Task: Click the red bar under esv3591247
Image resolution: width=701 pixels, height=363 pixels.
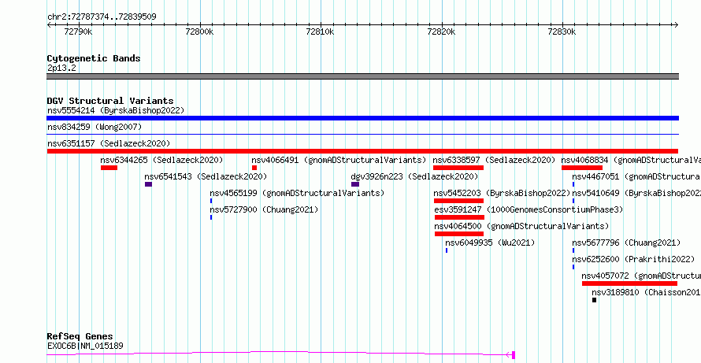Action: point(459,217)
